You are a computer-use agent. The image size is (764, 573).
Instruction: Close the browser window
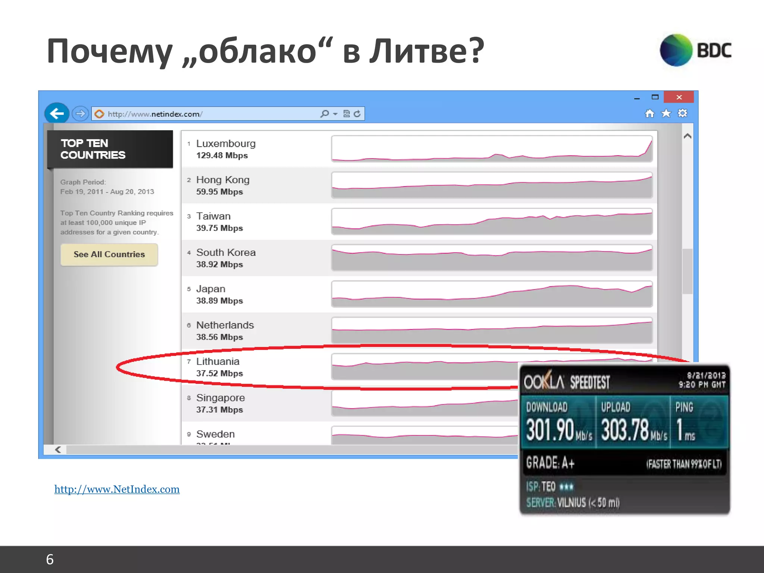tap(679, 97)
